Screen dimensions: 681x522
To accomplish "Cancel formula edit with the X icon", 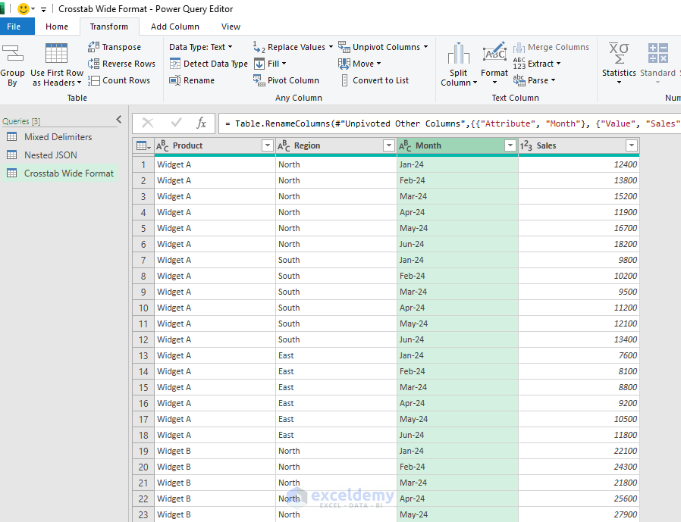I will point(148,123).
